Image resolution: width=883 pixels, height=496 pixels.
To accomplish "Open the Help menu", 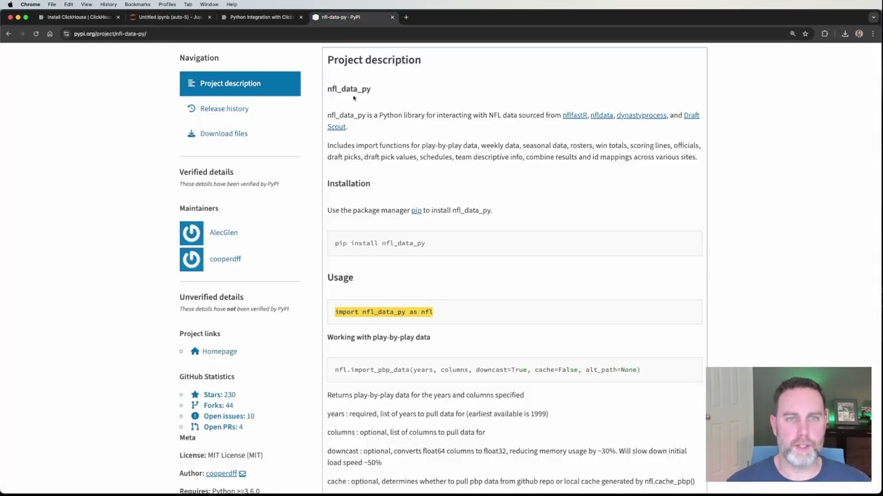I will (x=232, y=4).
